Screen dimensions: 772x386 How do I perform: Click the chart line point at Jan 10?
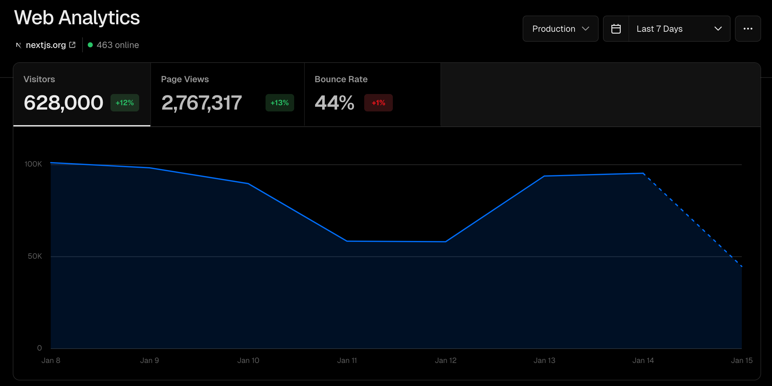point(248,184)
